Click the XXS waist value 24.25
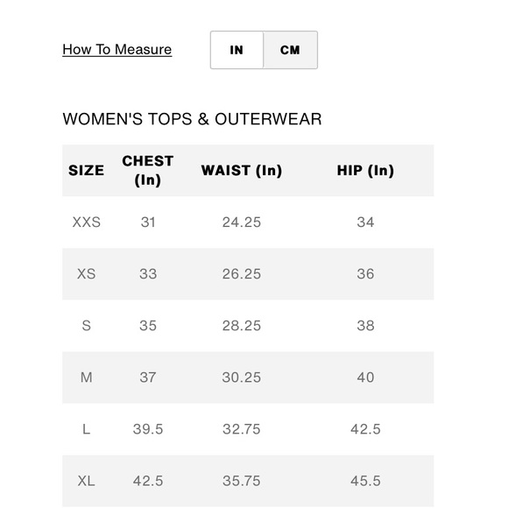Screen dimensions: 508x508 [x=242, y=222]
